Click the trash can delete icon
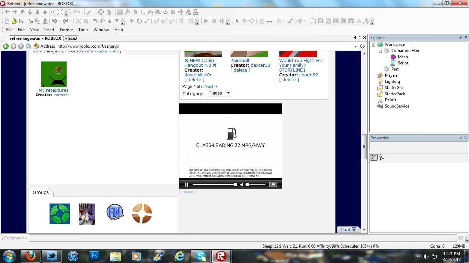 [135, 12]
